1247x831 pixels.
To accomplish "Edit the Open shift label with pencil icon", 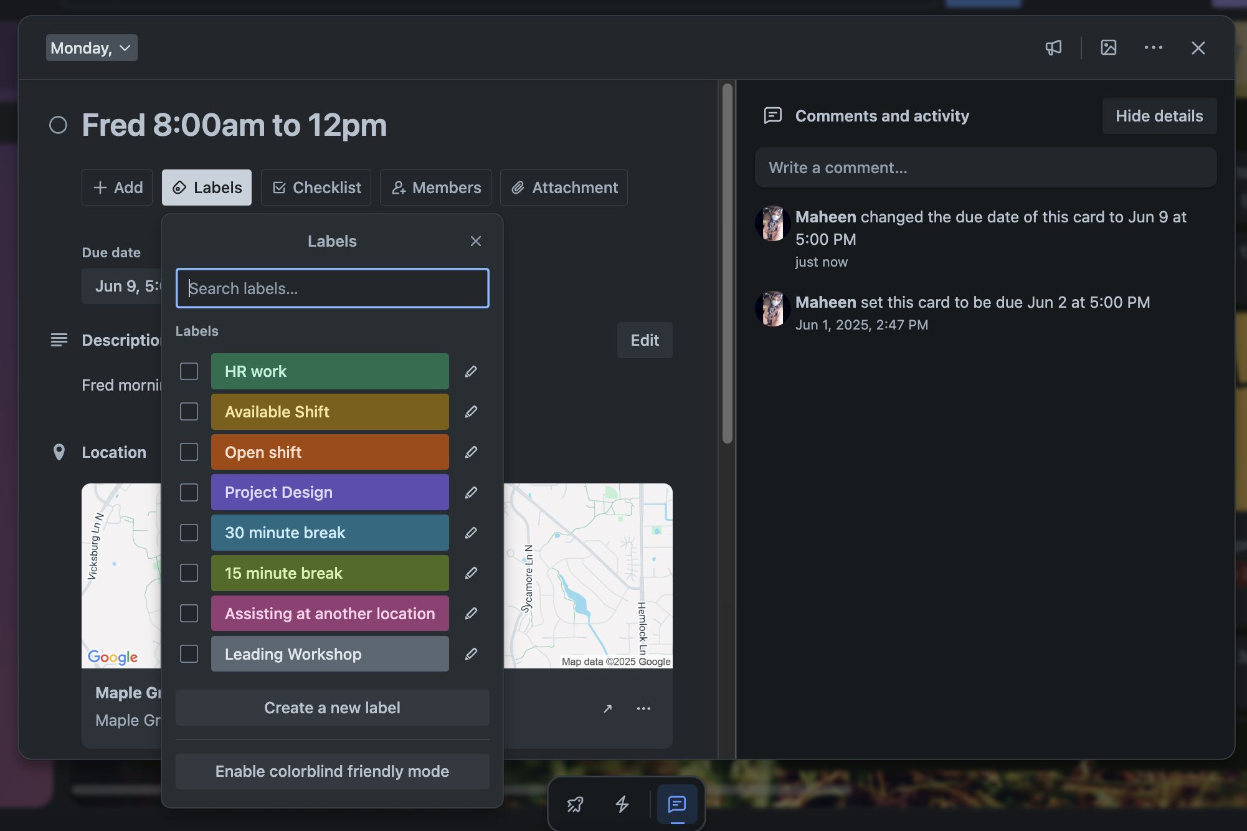I will coord(471,452).
